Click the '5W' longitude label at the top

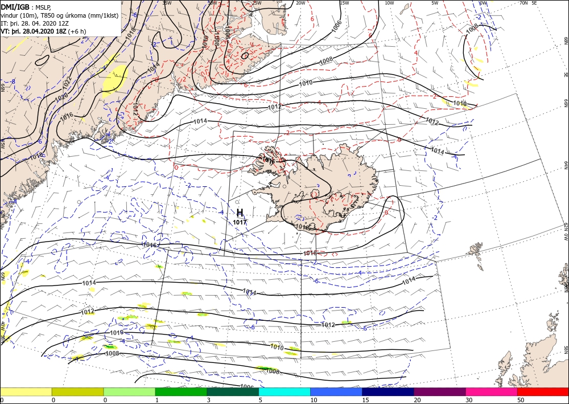pos(435,3)
